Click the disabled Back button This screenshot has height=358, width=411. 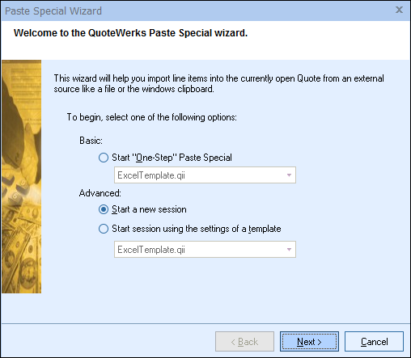(244, 342)
